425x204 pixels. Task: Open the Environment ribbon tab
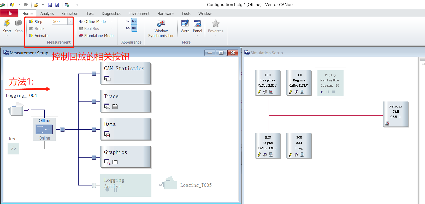click(x=139, y=13)
